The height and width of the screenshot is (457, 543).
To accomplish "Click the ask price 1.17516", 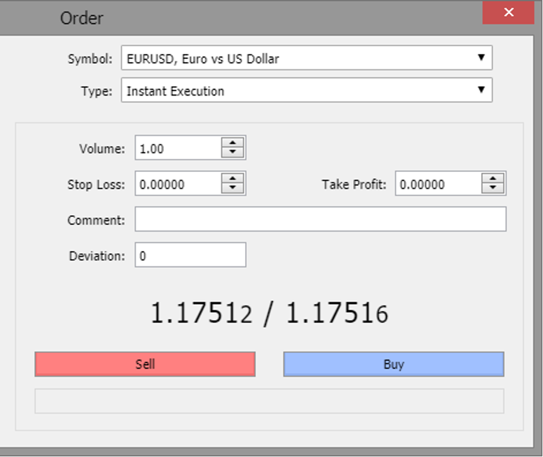I will (336, 313).
